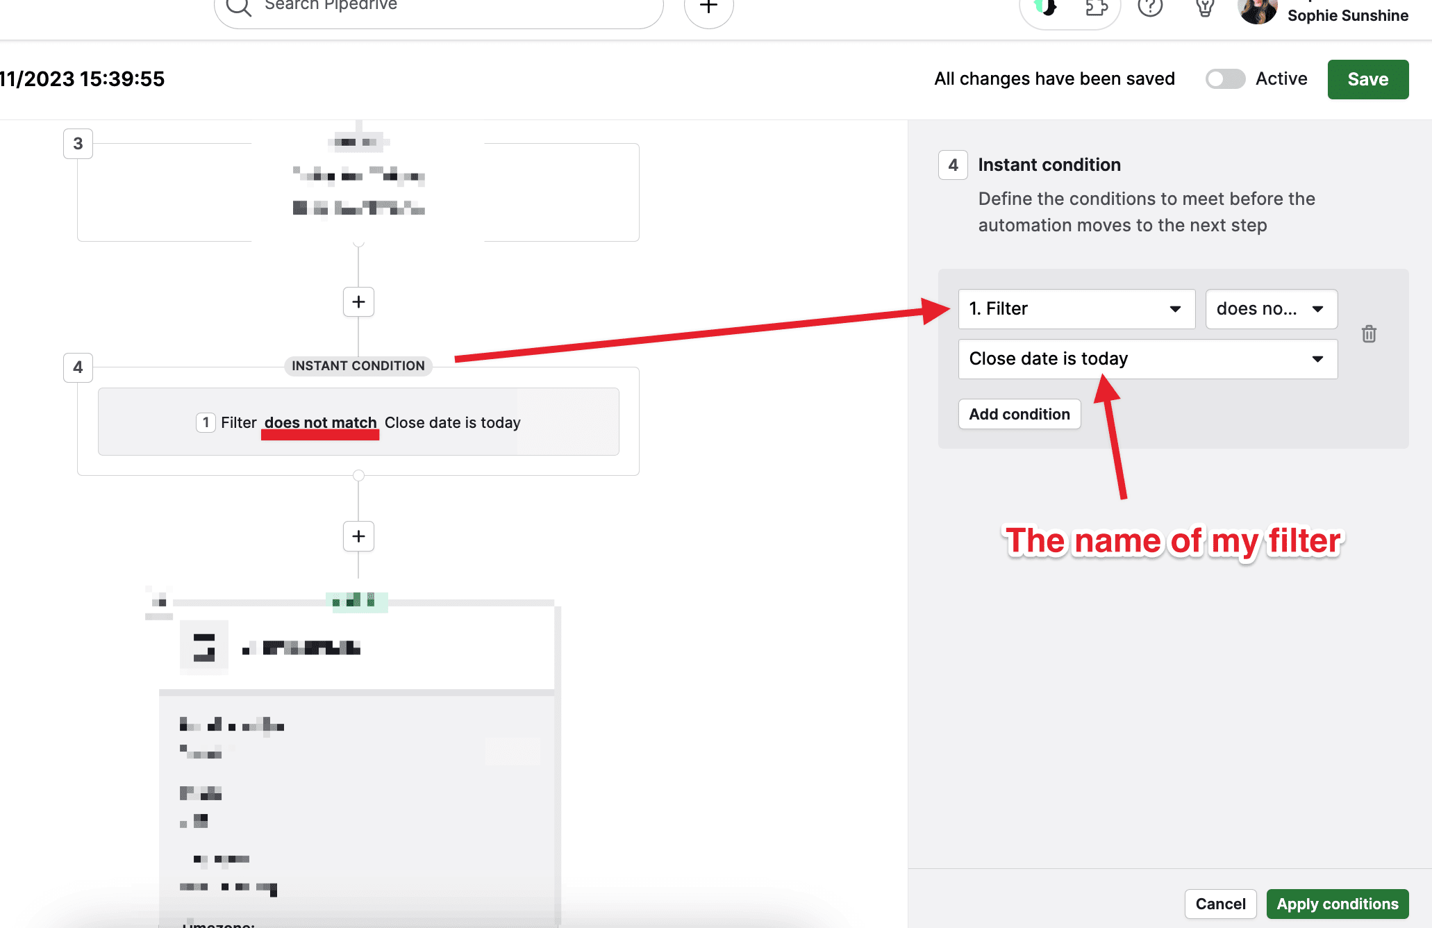The image size is (1432, 928).
Task: Add step below instant condition
Action: (358, 536)
